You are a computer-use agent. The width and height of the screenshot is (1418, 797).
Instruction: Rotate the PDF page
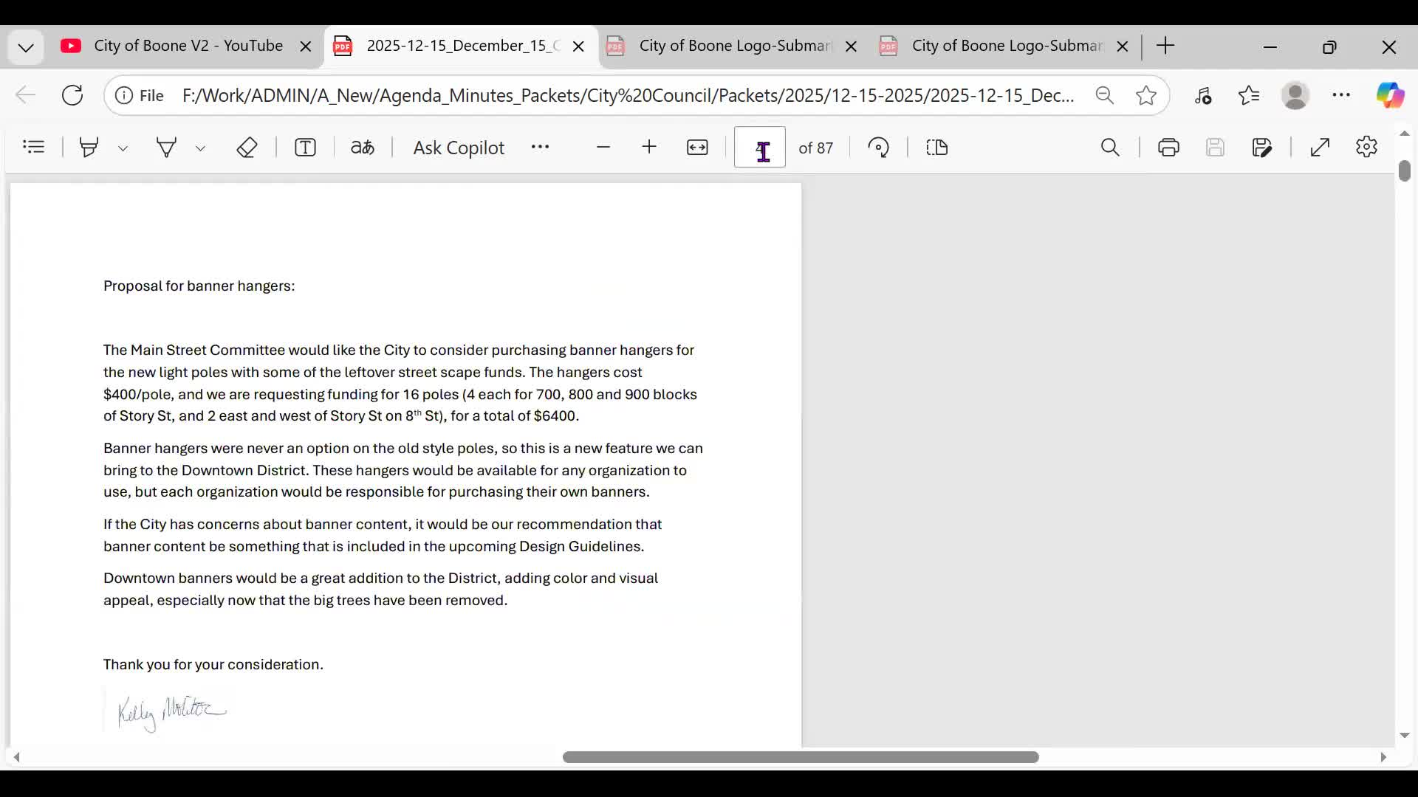(x=878, y=148)
